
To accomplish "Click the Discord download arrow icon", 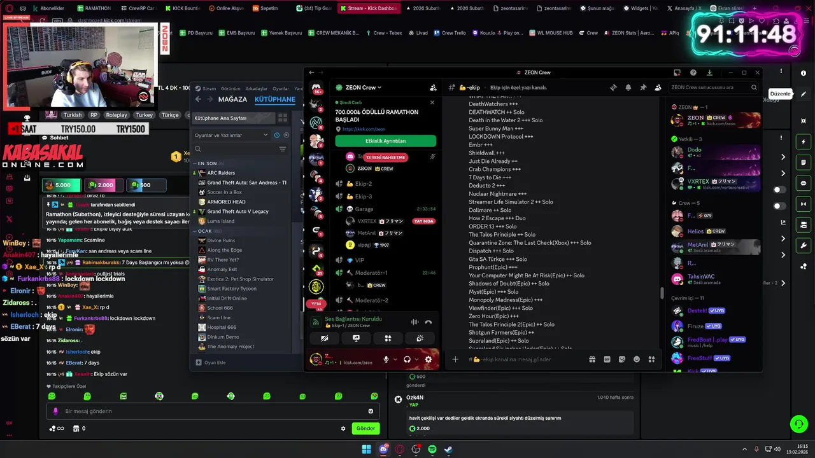I will (710, 73).
